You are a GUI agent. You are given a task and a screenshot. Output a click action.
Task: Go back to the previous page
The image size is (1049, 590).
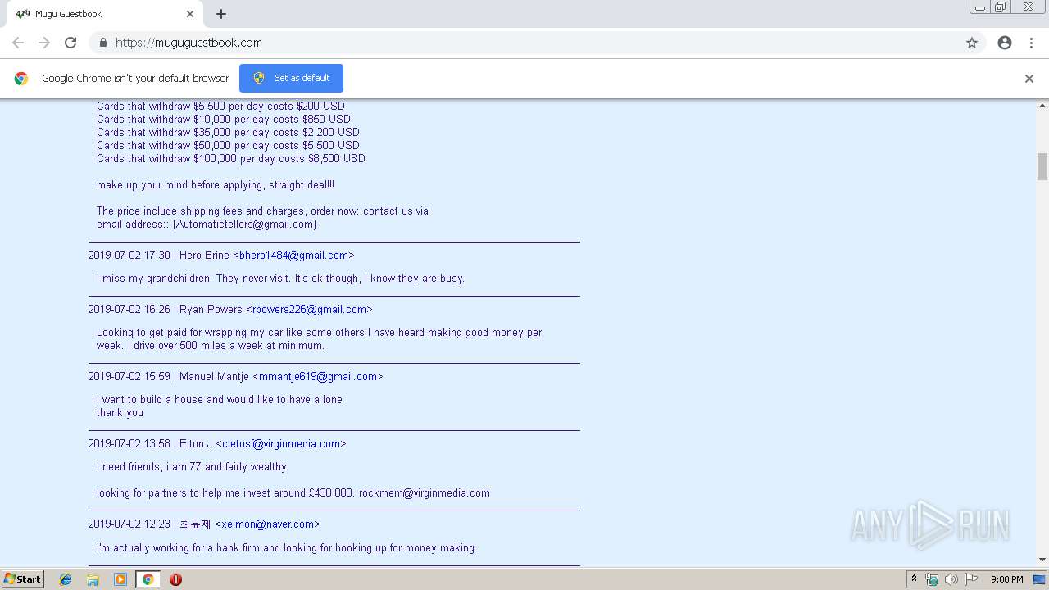[18, 43]
